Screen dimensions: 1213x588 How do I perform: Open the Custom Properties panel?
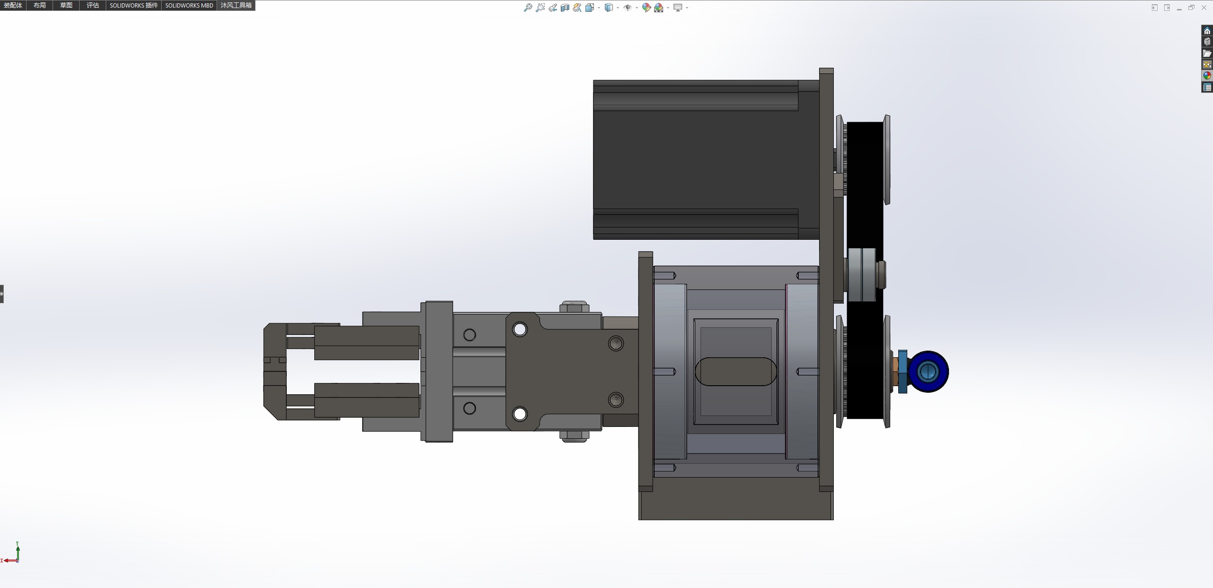point(1207,87)
